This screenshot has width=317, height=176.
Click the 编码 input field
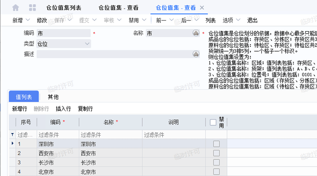[63, 33]
